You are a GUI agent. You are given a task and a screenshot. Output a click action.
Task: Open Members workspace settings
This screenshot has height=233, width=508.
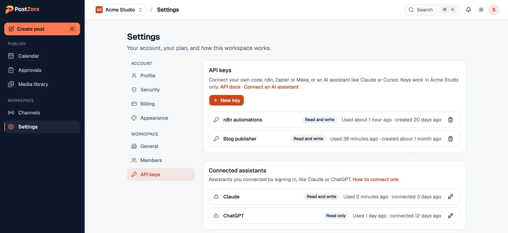[x=161, y=160]
